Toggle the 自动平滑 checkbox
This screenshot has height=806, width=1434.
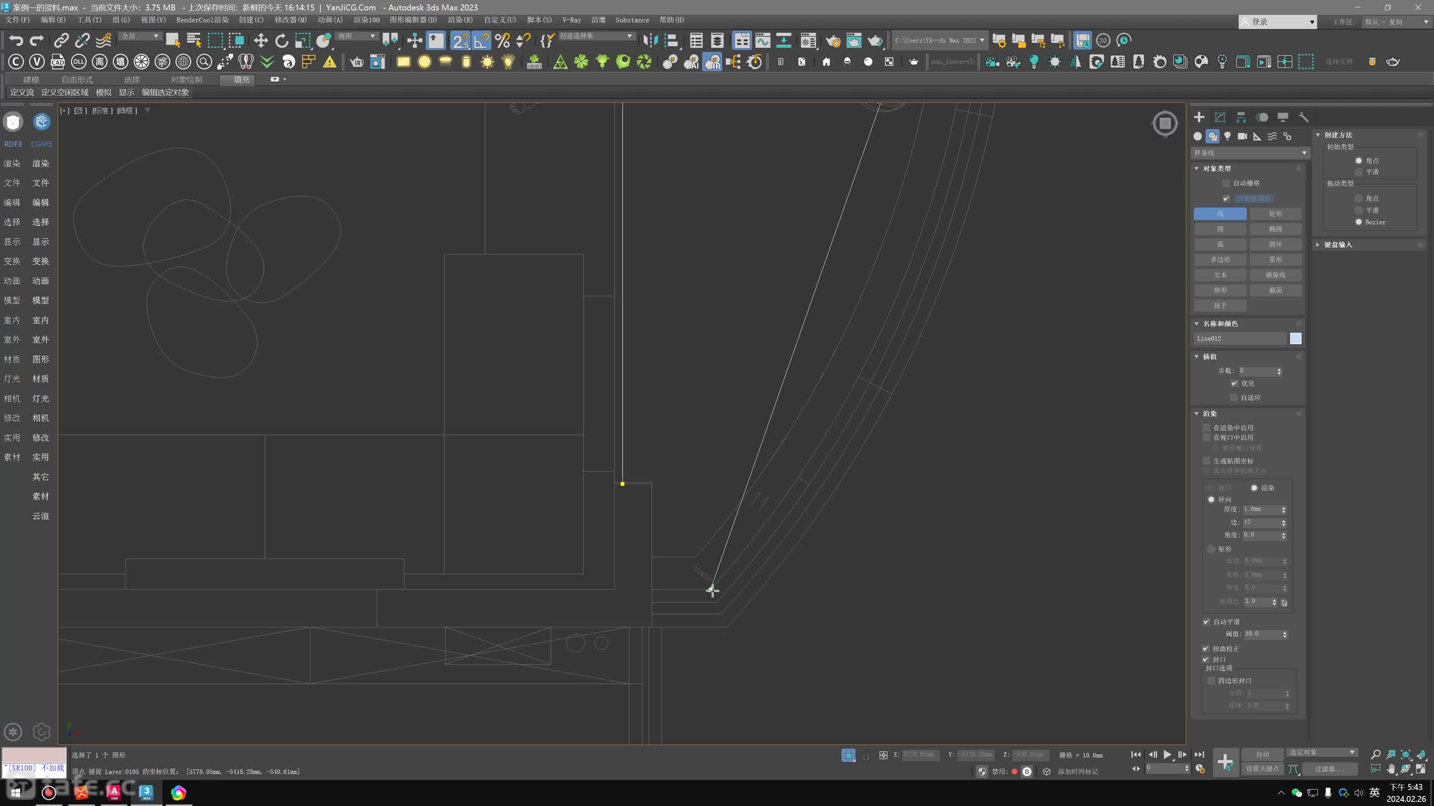point(1207,622)
